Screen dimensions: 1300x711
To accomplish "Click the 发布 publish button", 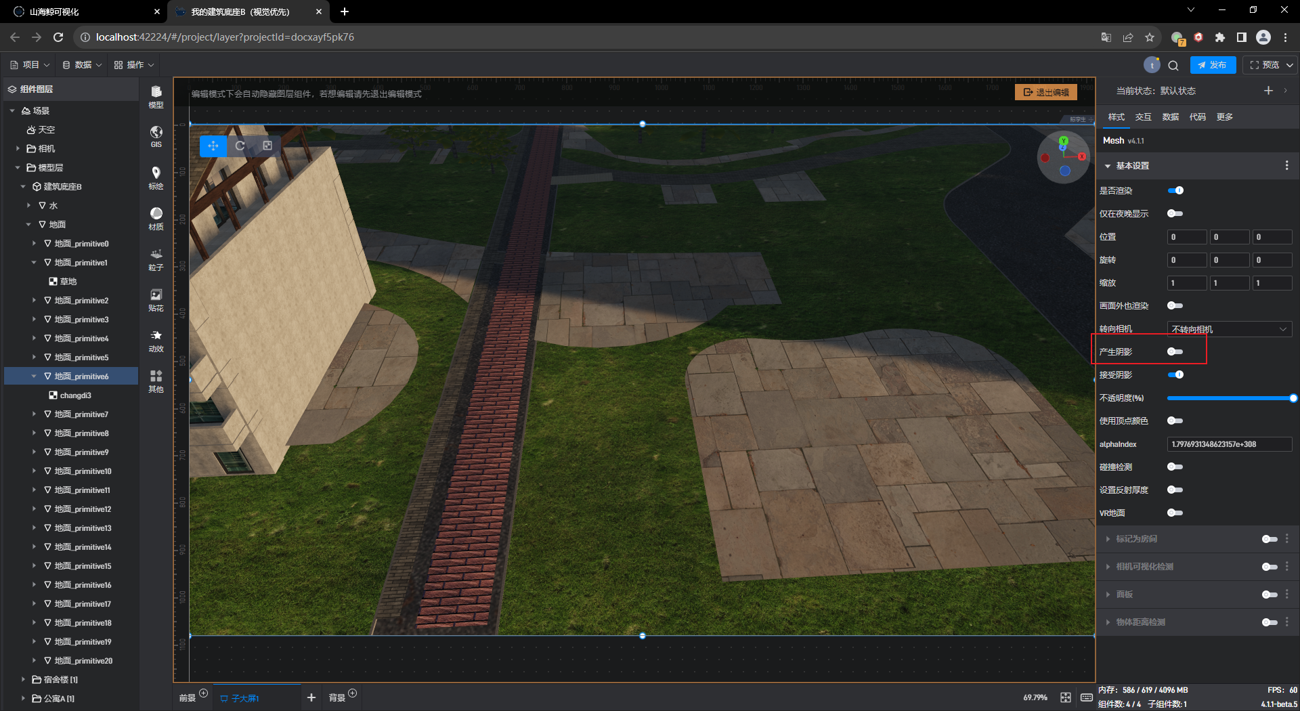I will (x=1213, y=65).
